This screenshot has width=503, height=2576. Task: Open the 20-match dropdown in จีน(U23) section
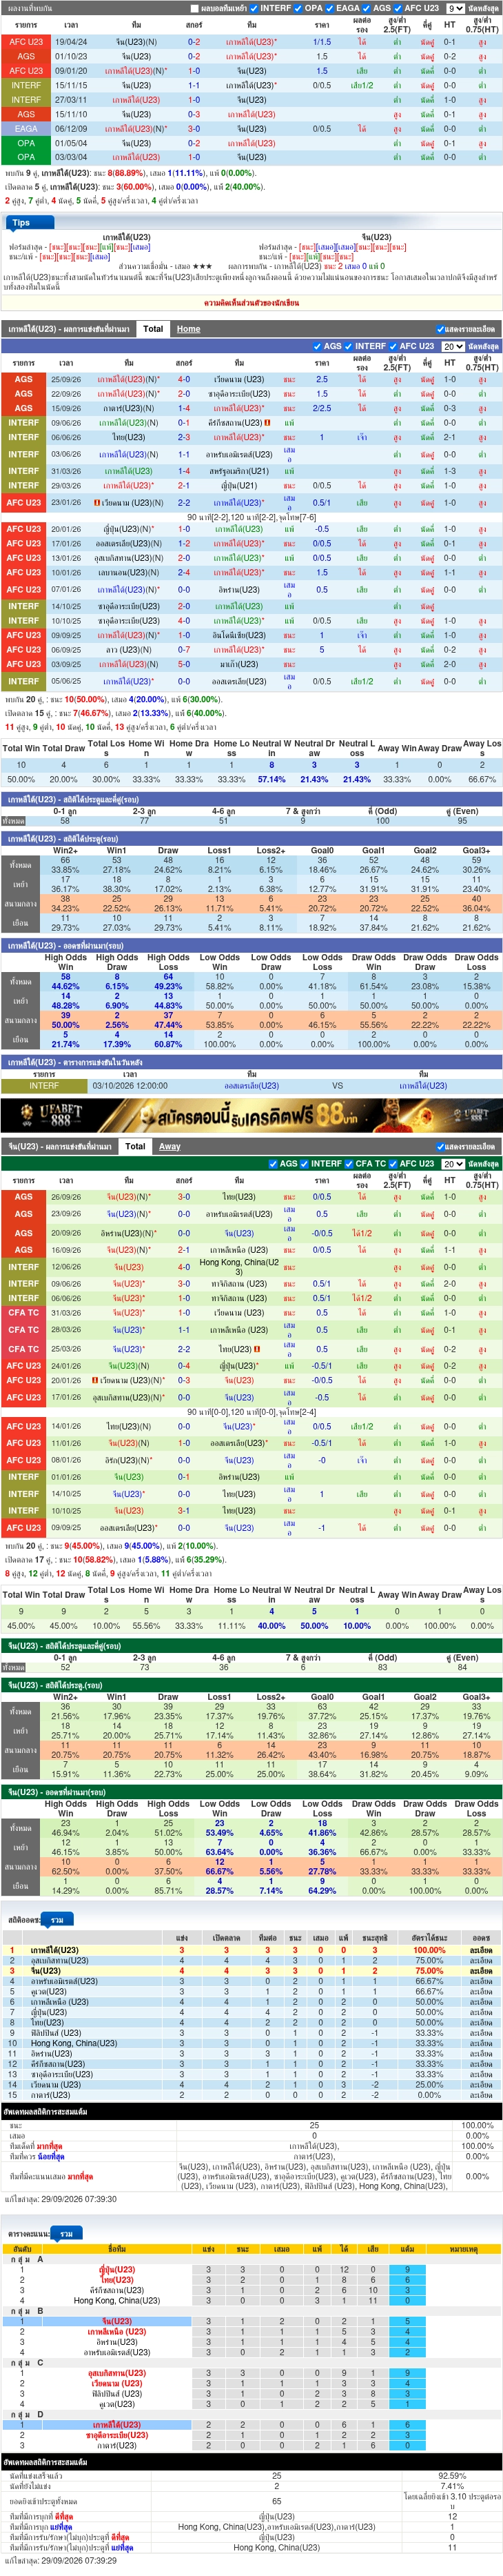coord(453,1164)
